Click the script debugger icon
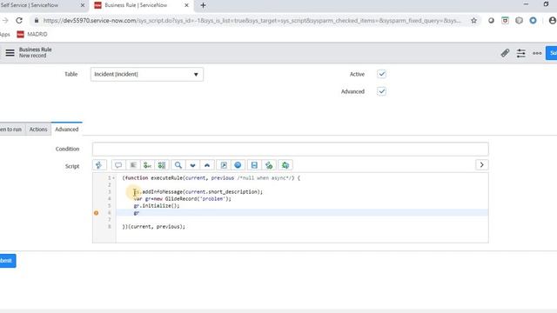This screenshot has height=313, width=557. pyautogui.click(x=269, y=165)
